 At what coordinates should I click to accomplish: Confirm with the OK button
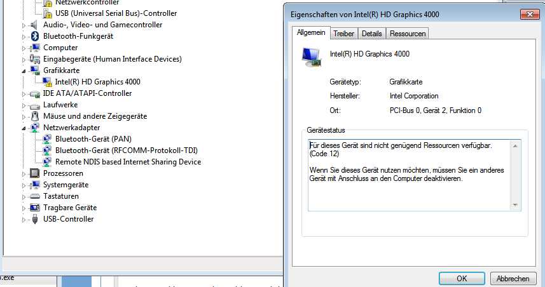click(462, 278)
